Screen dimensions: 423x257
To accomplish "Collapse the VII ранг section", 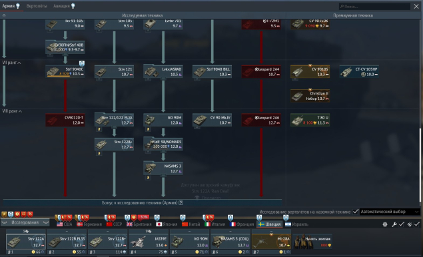I will [x=11, y=63].
